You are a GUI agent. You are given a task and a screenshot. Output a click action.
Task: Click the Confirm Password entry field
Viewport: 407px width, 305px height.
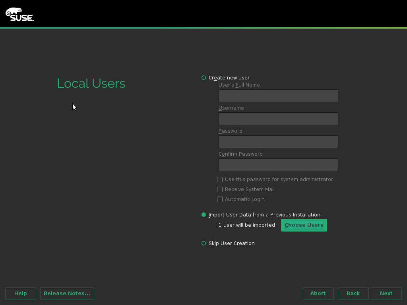278,165
